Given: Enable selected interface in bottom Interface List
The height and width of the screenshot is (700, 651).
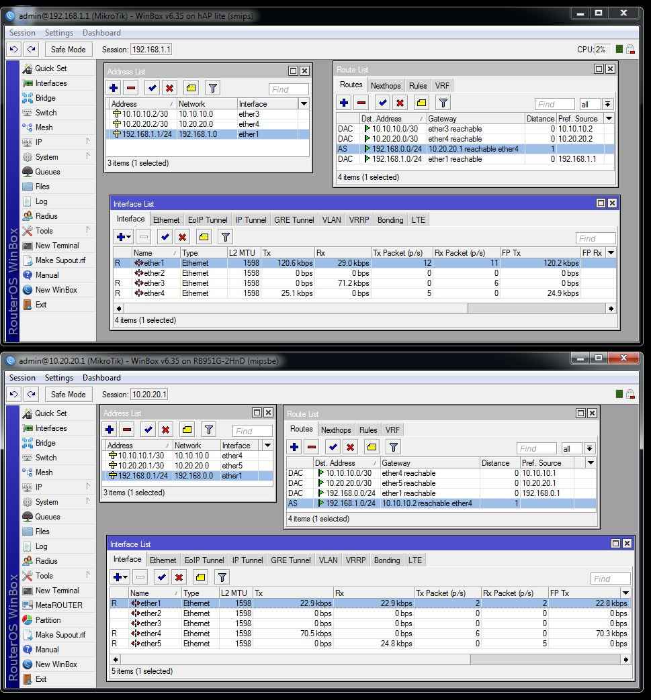Looking at the screenshot, I should pos(161,577).
